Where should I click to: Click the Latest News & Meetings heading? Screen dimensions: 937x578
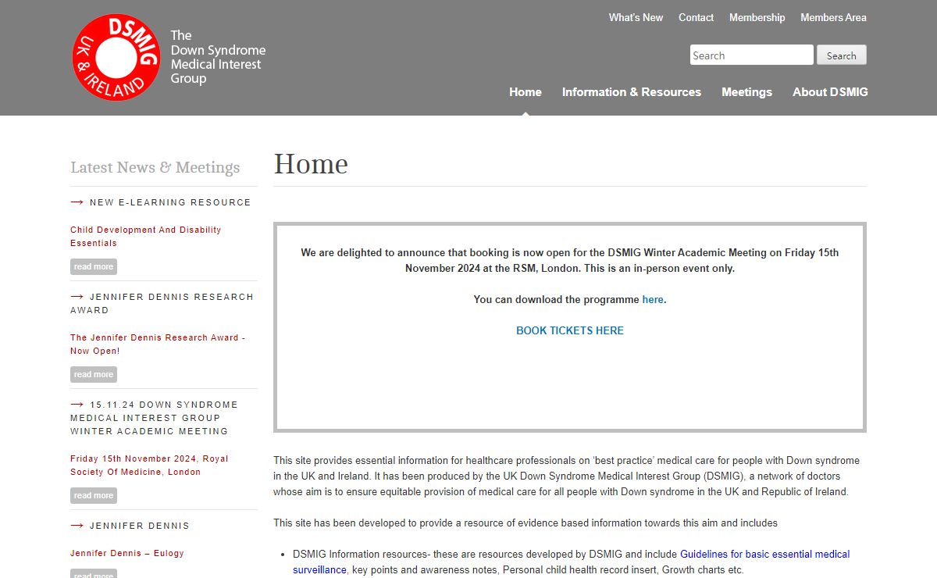[155, 167]
